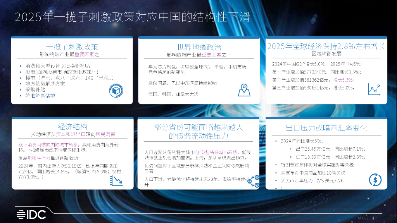
Task: Click the bullet 采购补贴
Action: click(35, 90)
